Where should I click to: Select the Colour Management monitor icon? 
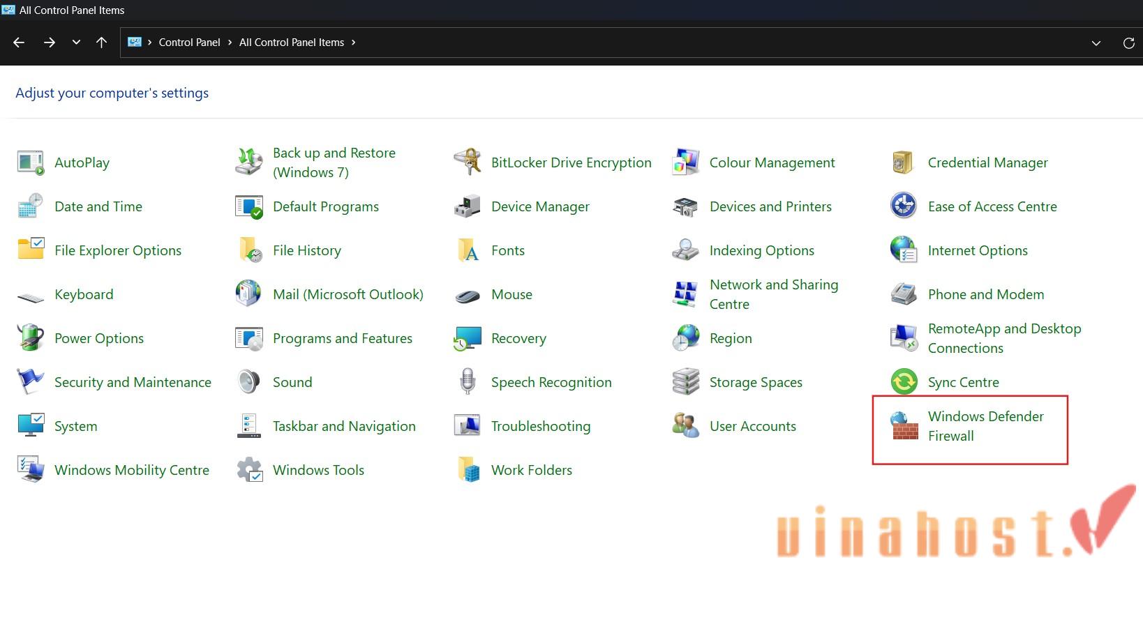tap(685, 162)
